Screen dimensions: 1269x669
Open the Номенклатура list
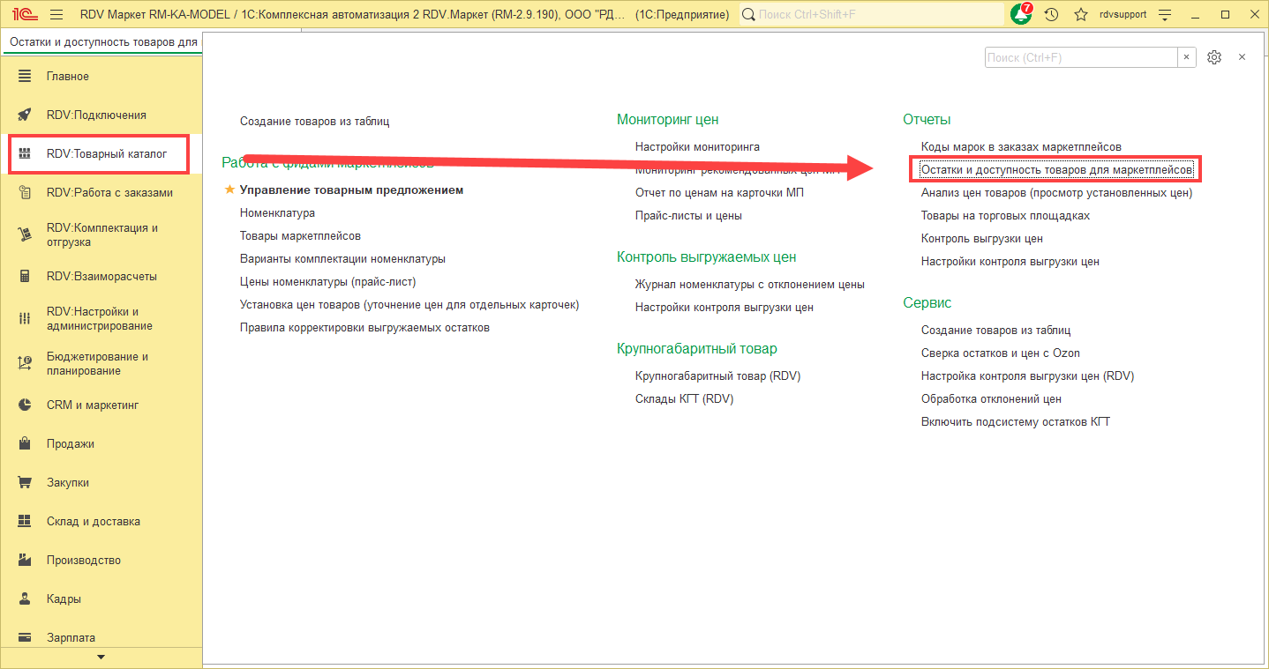click(277, 212)
